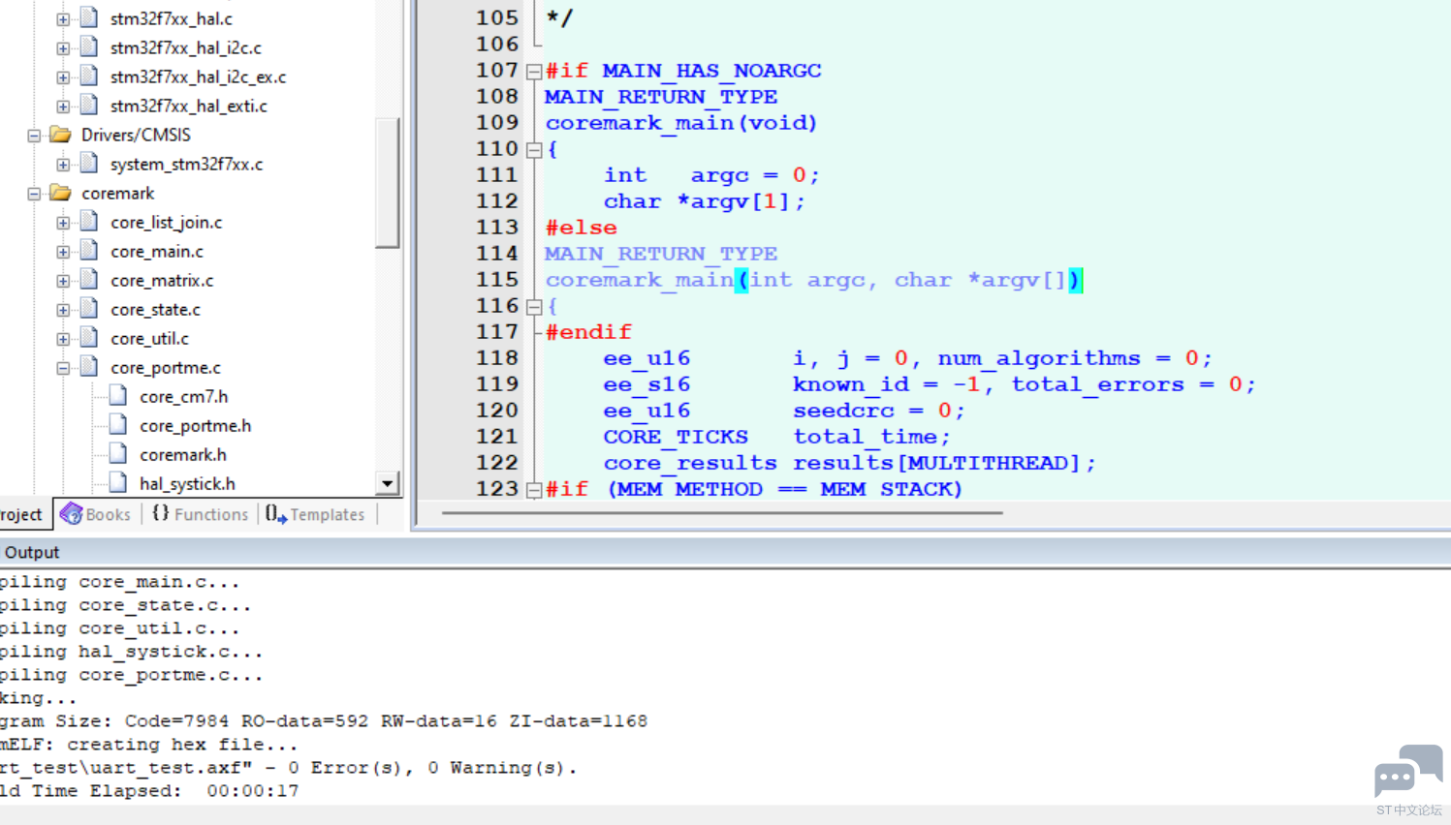The image size is (1451, 825).
Task: Expand the core_matrix.c node
Action: click(x=63, y=281)
